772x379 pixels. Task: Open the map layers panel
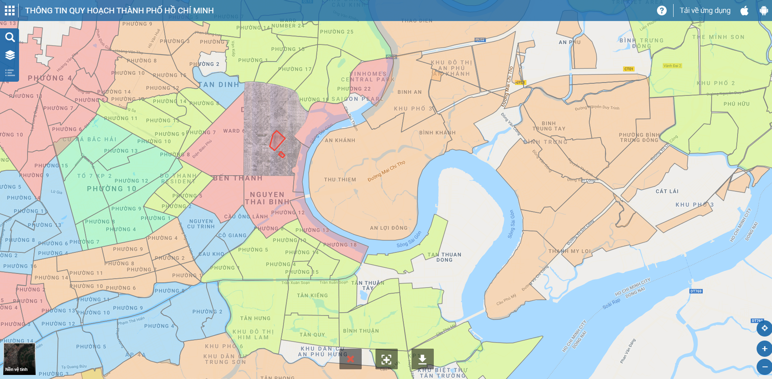[x=10, y=55]
